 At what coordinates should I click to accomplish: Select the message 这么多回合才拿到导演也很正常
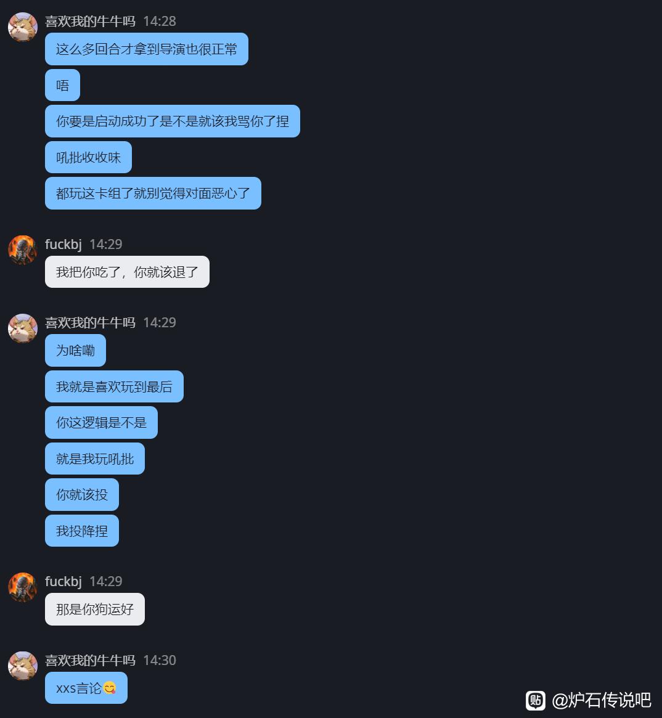[x=147, y=49]
